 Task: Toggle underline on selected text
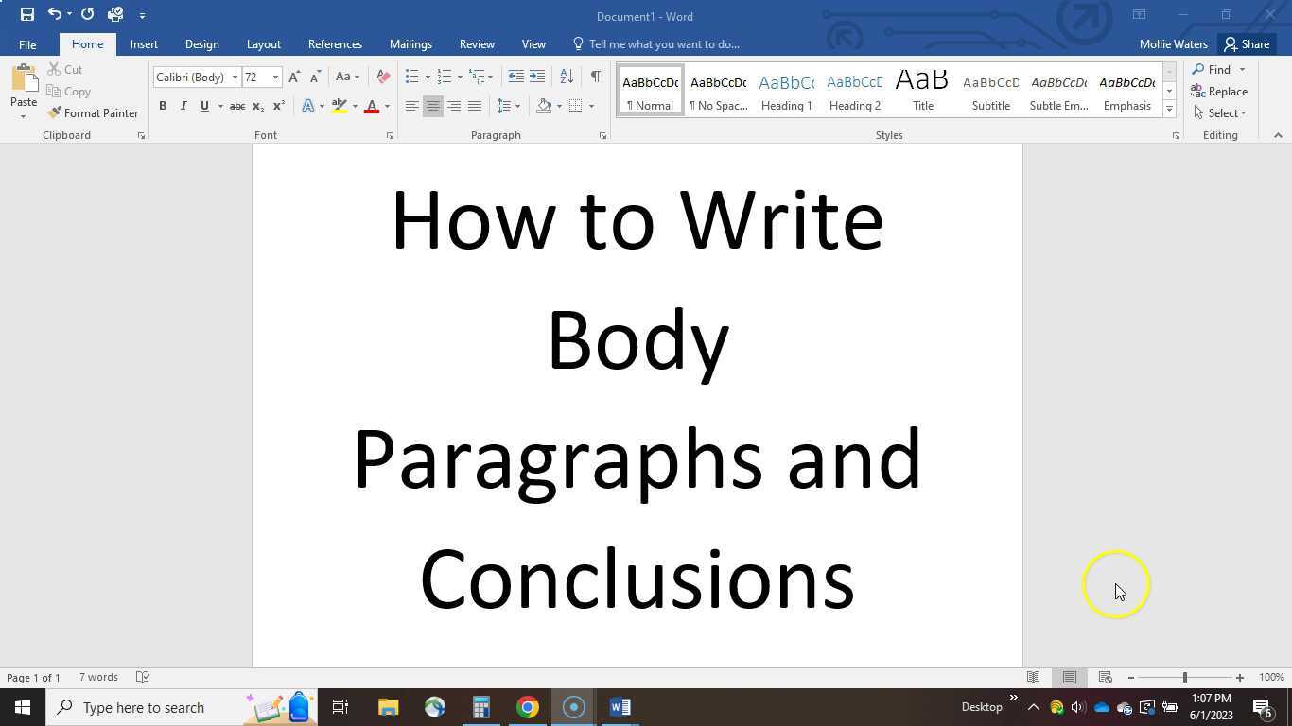coord(204,106)
